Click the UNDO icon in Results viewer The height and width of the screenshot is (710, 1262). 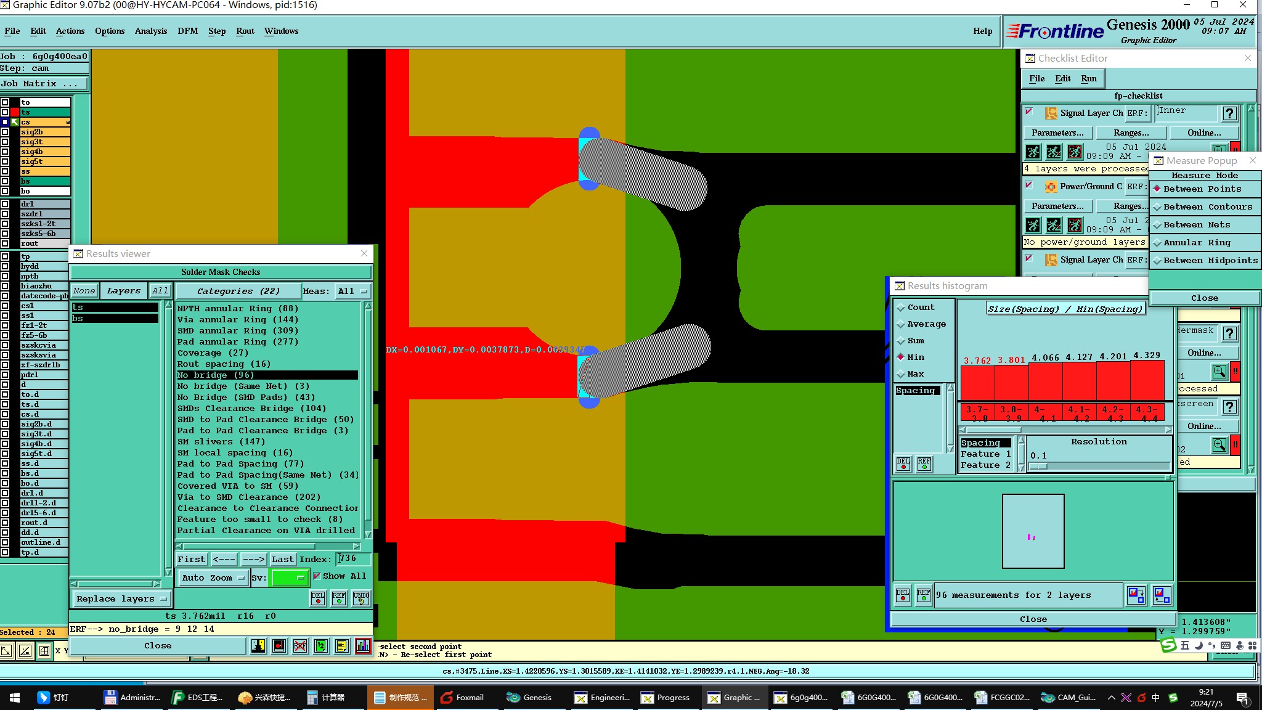(361, 598)
